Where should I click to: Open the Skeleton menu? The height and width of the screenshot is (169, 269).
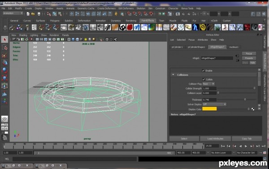click(x=141, y=8)
